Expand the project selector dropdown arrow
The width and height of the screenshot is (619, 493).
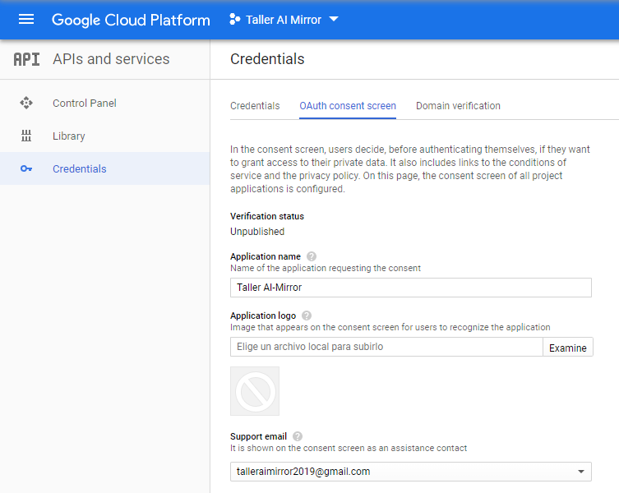tap(334, 20)
